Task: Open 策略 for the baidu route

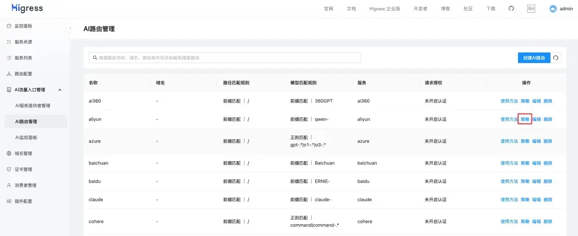Action: click(x=525, y=181)
